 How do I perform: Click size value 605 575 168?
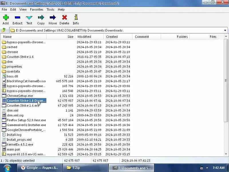pyautogui.click(x=65, y=81)
